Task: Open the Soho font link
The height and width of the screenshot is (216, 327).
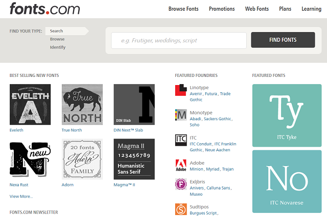Action: click(194, 125)
